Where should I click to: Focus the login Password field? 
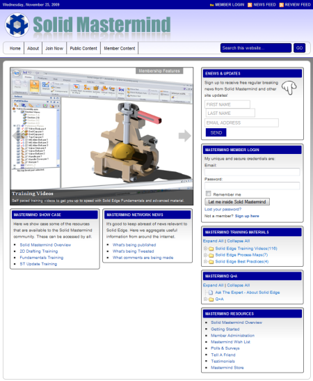(x=252, y=186)
